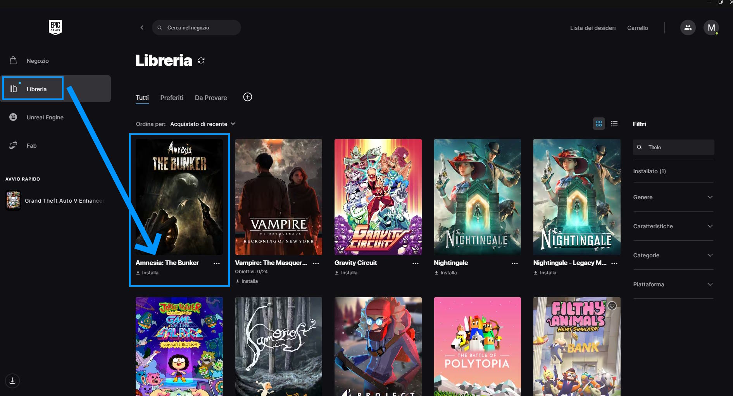The width and height of the screenshot is (733, 396).
Task: Click the Titolo filter search field
Action: pos(673,147)
